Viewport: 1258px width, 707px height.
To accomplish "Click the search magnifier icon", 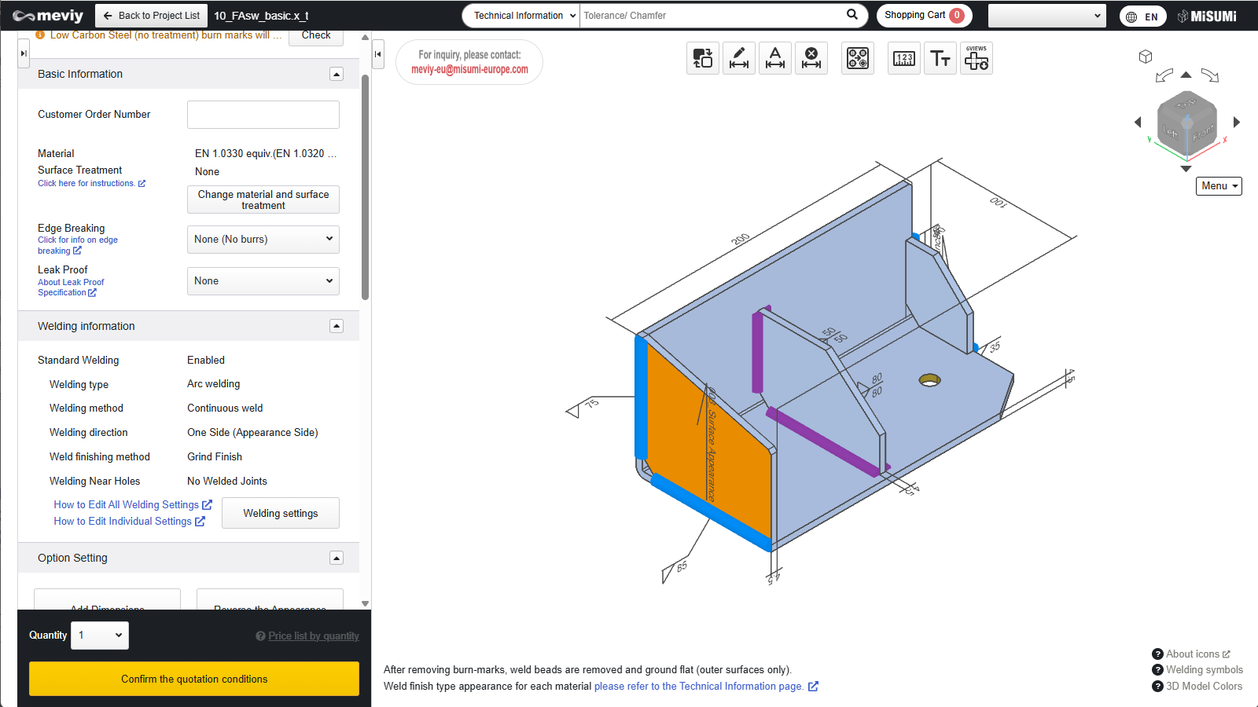I will coord(852,15).
